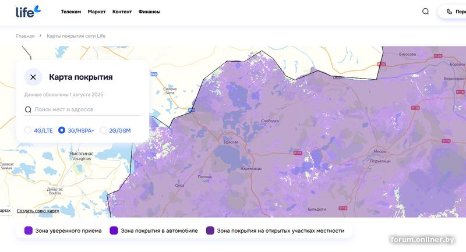Click the Зона уверенного приема legend text
Screen dimensions: 466x252
tap(68, 230)
